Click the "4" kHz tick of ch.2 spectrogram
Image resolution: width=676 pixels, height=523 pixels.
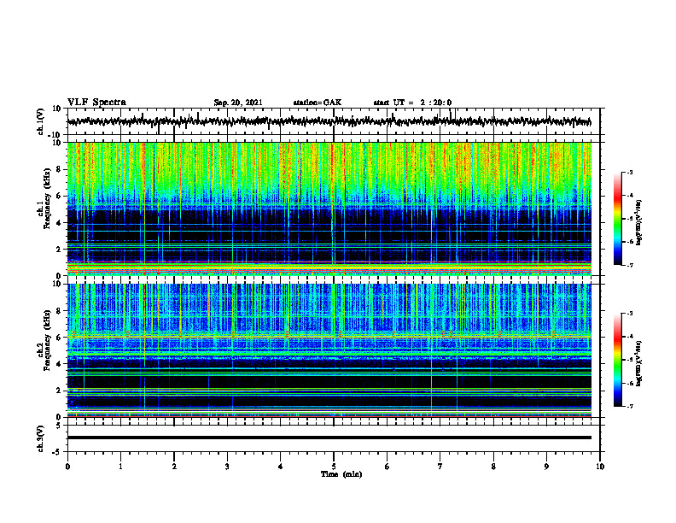click(x=60, y=364)
